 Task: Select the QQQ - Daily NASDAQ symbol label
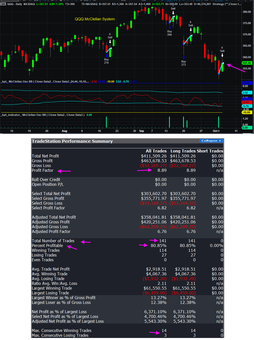21,4
